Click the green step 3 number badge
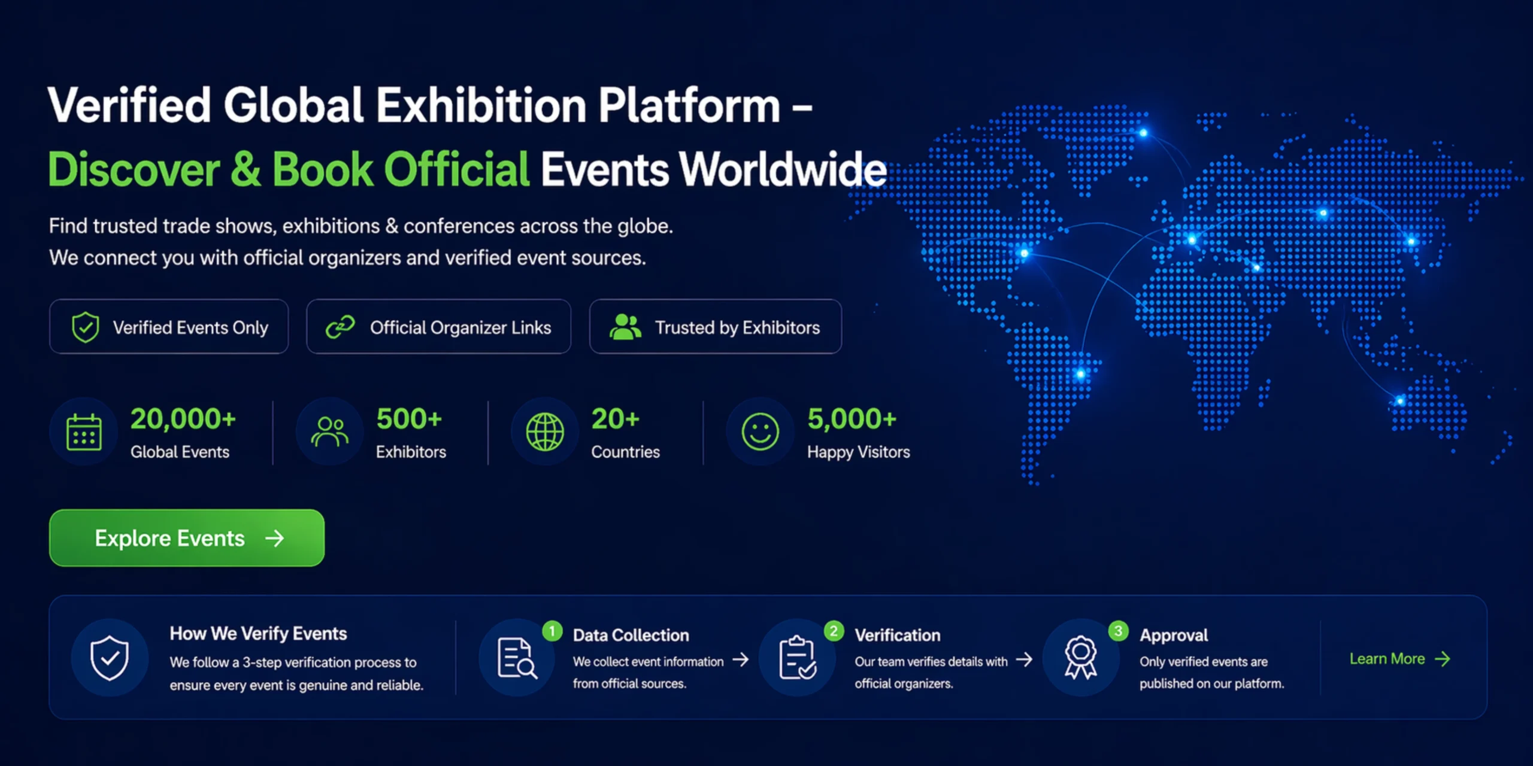 coord(1118,631)
